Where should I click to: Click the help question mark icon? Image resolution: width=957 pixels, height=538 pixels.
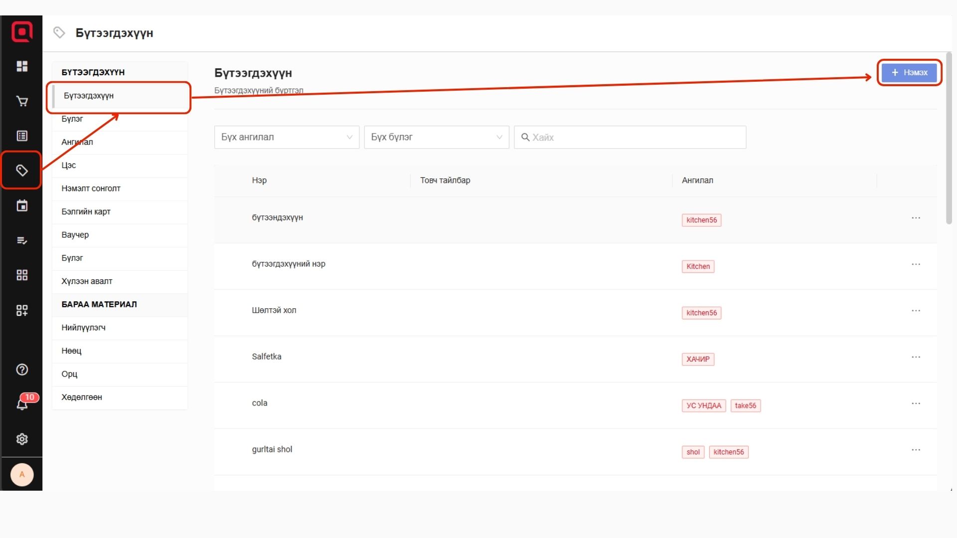[x=22, y=370]
